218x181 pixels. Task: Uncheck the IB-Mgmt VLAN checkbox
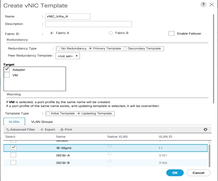pos(13,148)
